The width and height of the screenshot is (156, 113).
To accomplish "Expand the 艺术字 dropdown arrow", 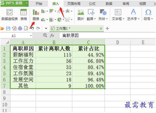I will (139, 19).
